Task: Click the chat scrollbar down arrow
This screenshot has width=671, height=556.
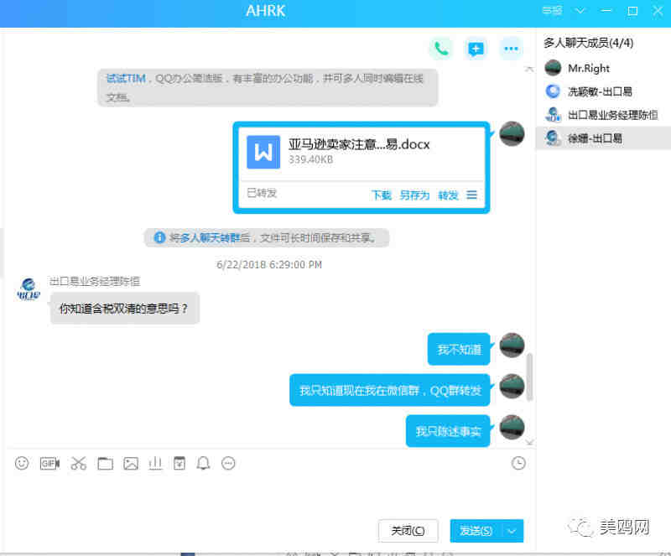Action: tap(530, 443)
